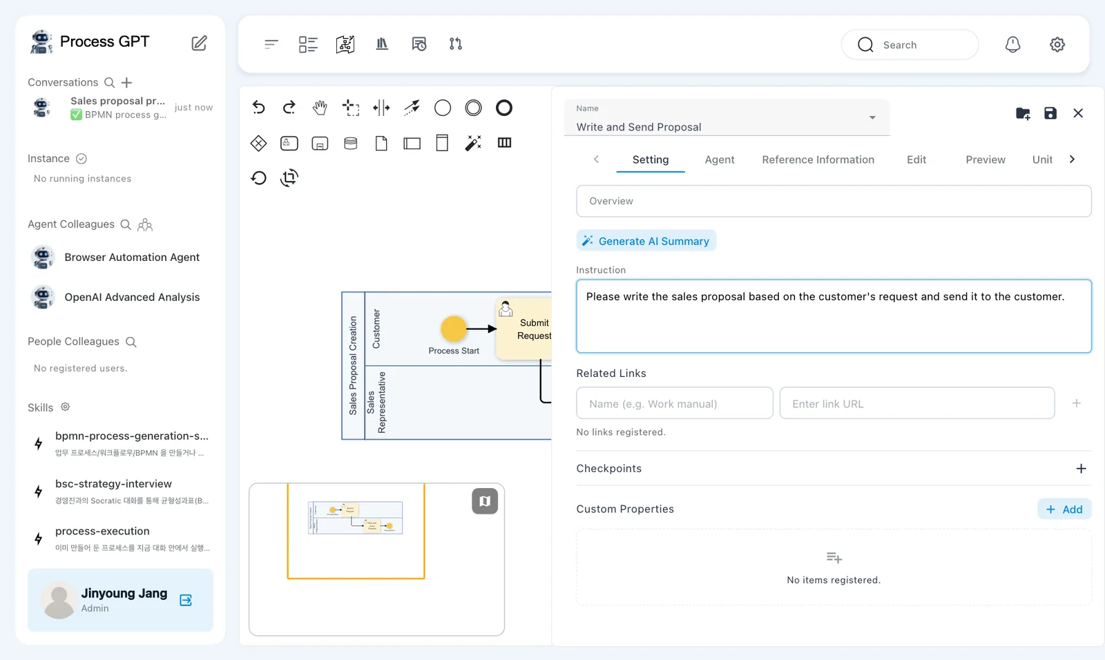Open notifications bell
The height and width of the screenshot is (660, 1105).
[x=1012, y=45]
